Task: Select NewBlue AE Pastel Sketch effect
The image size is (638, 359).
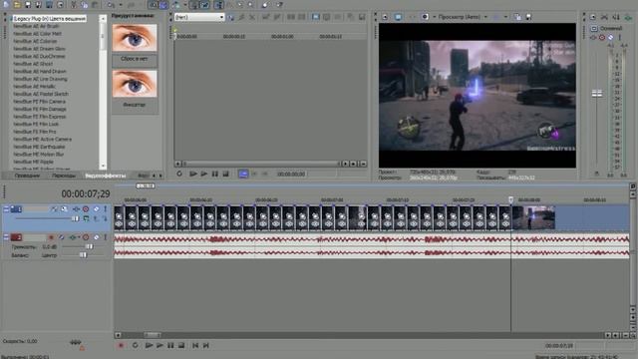Action: [41, 94]
